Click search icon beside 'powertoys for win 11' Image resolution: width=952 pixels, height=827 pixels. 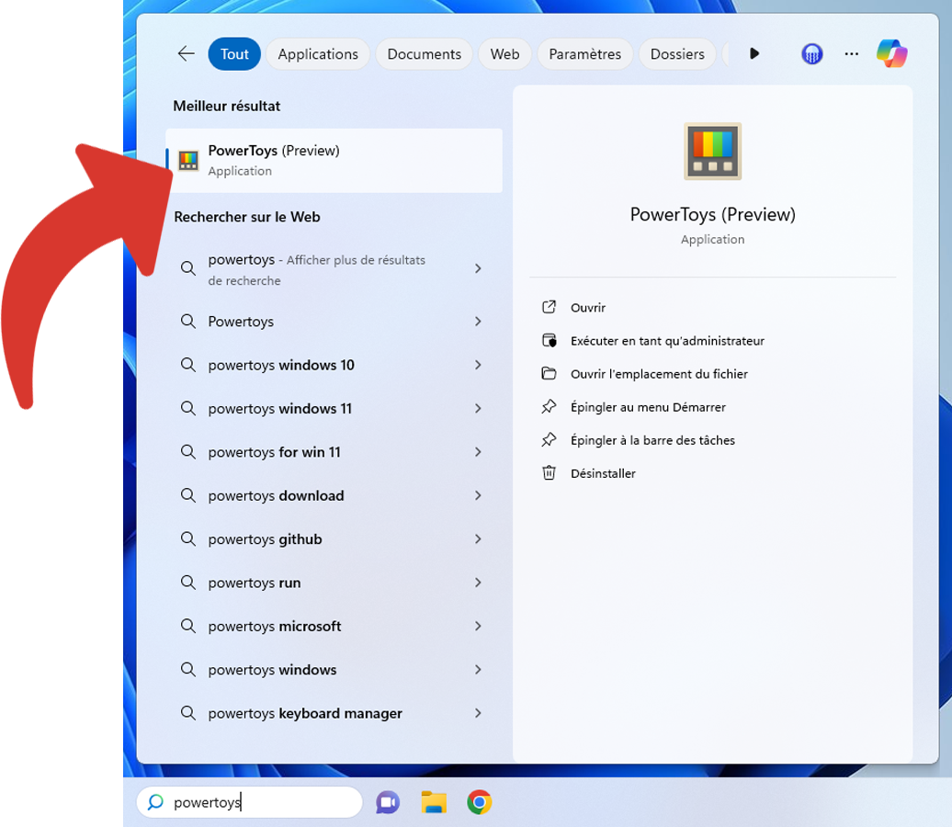(188, 452)
